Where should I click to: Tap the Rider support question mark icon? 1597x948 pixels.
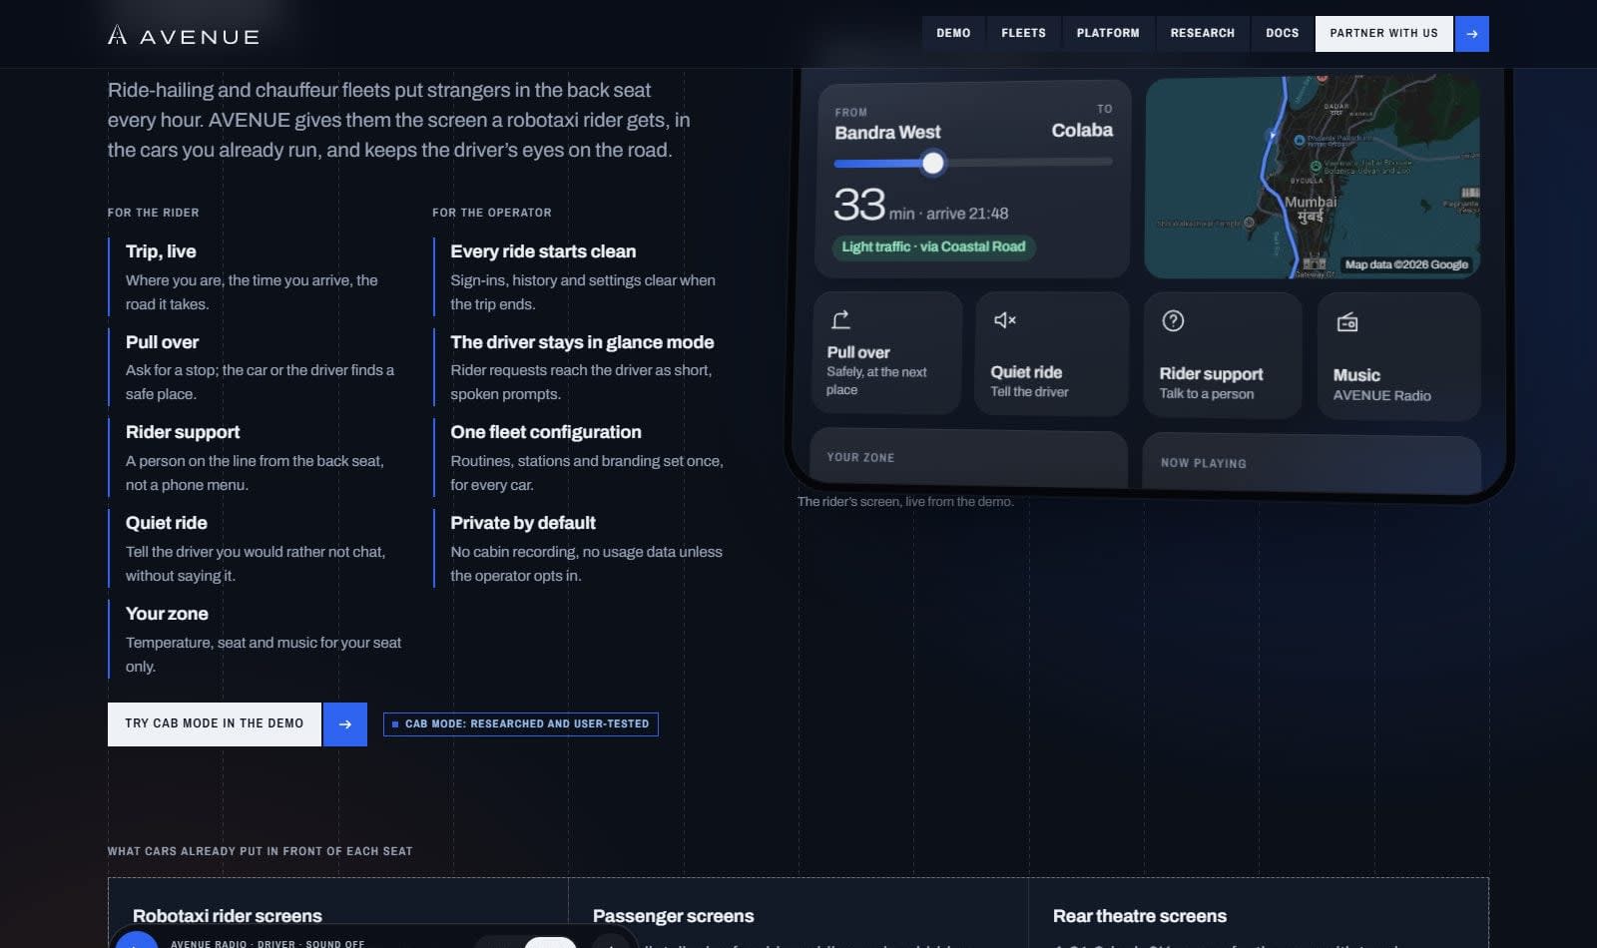pos(1174,320)
